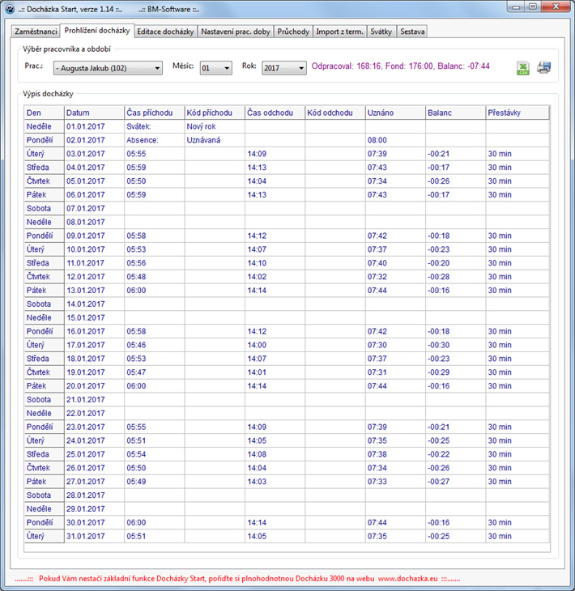Click the Pondělí cell for 16.01.2017
575x591 pixels.
pos(44,331)
